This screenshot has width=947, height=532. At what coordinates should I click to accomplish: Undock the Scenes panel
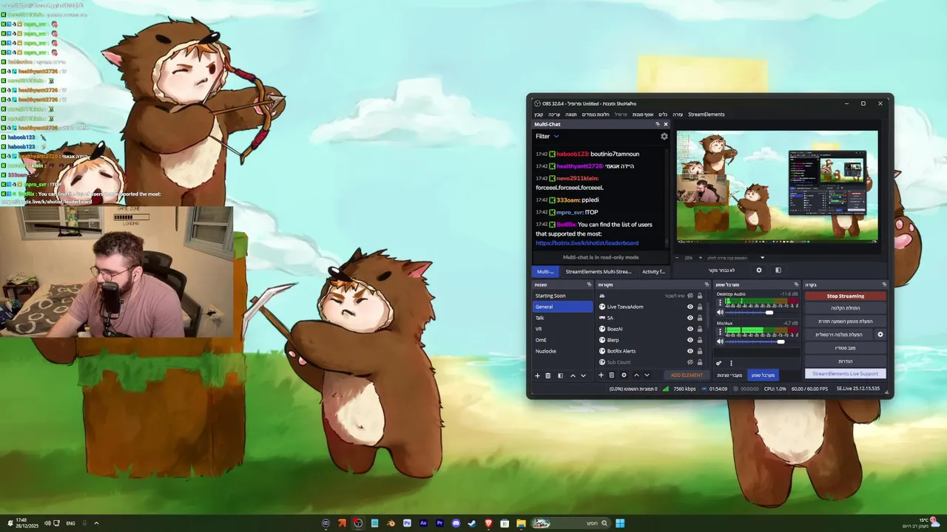tap(589, 284)
